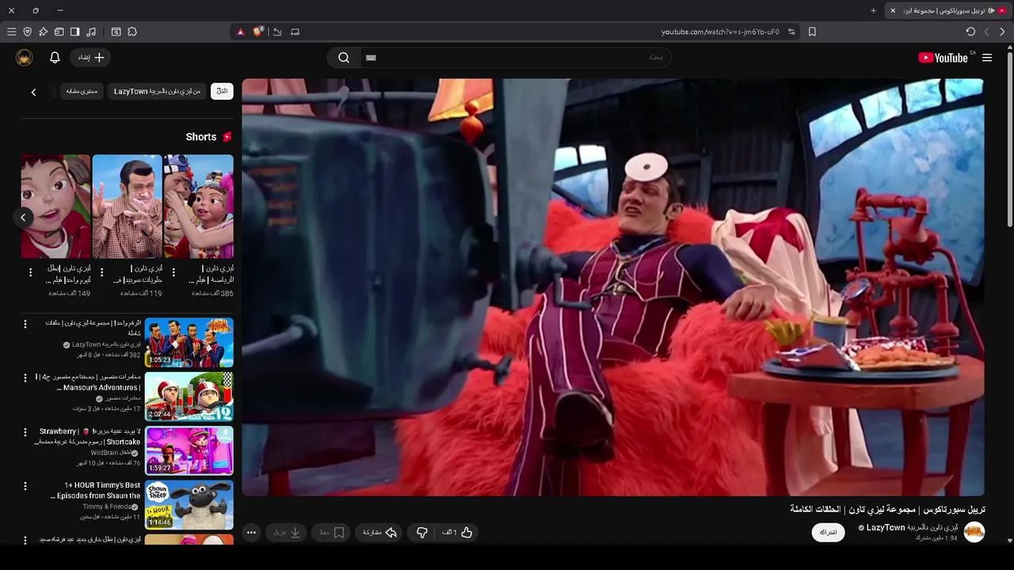
Task: Click the main video player
Action: click(x=613, y=287)
